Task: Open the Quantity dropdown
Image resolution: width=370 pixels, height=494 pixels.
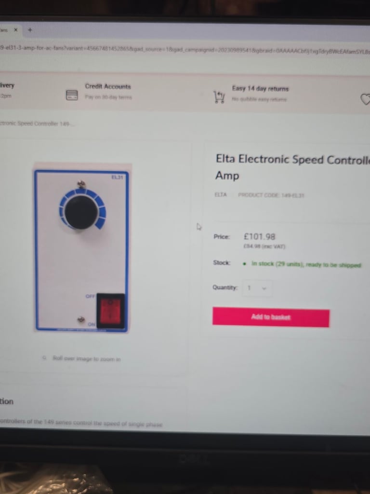Action: point(257,288)
